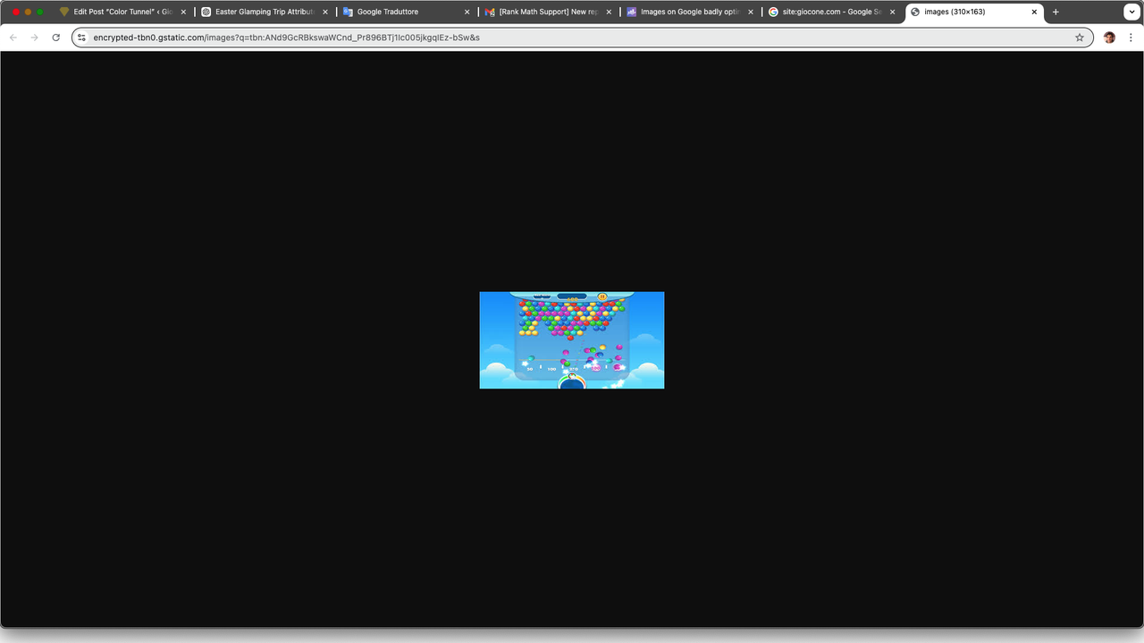The width and height of the screenshot is (1144, 643).
Task: Open a new browser tab
Action: click(x=1056, y=12)
